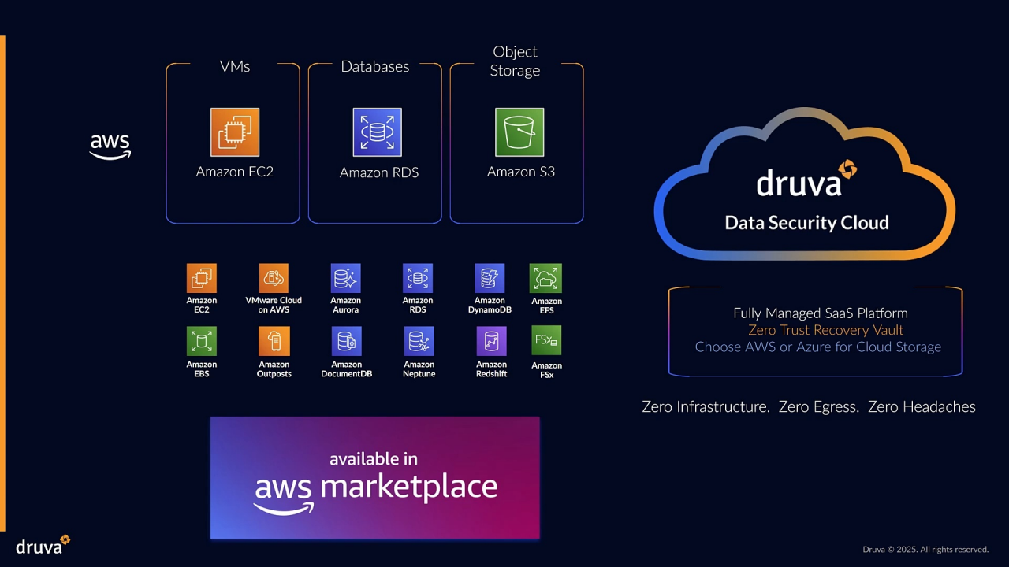
Task: Click the Databases group header label
Action: pyautogui.click(x=374, y=67)
